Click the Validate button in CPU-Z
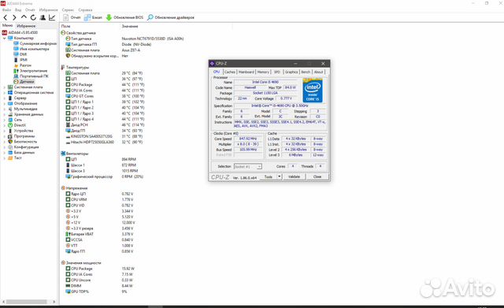The height and width of the screenshot is (308, 504). (x=294, y=176)
